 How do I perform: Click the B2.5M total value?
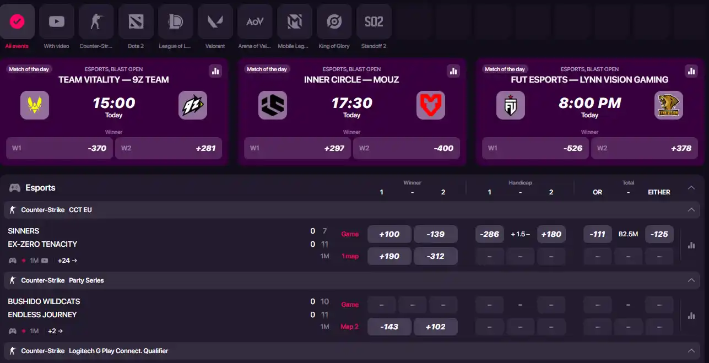coord(629,234)
